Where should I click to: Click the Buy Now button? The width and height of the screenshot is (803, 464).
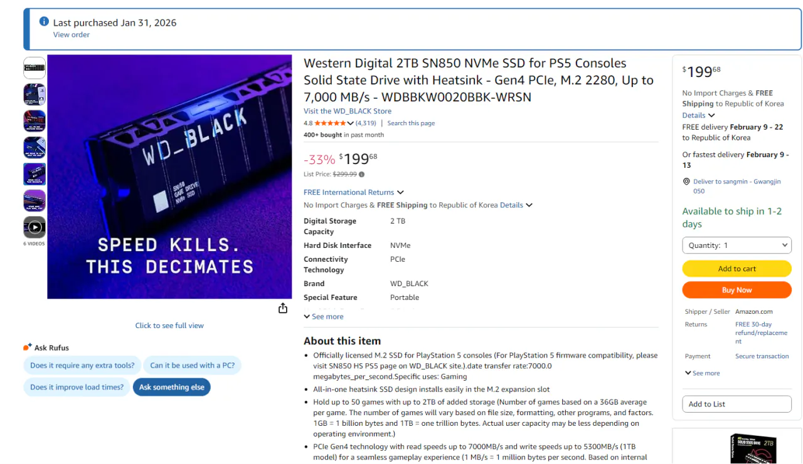click(737, 289)
